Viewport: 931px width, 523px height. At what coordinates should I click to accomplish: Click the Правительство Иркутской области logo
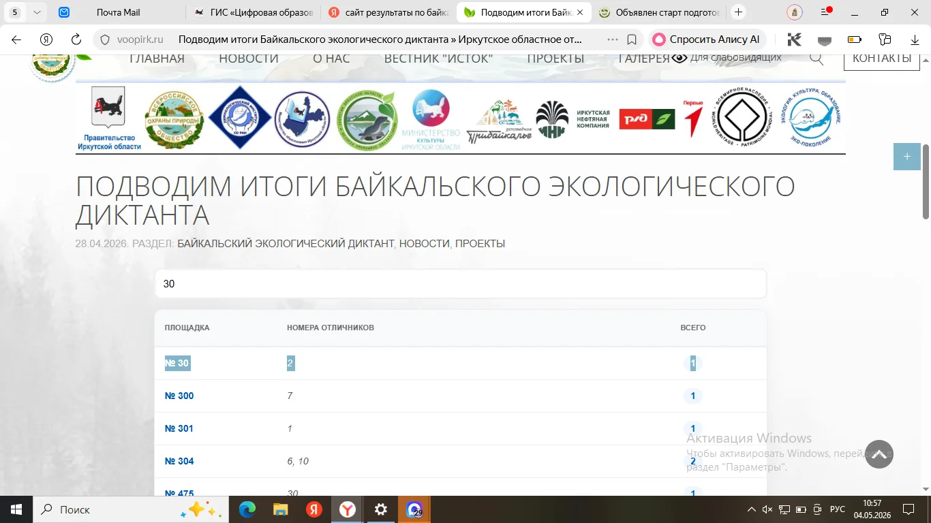(109, 118)
